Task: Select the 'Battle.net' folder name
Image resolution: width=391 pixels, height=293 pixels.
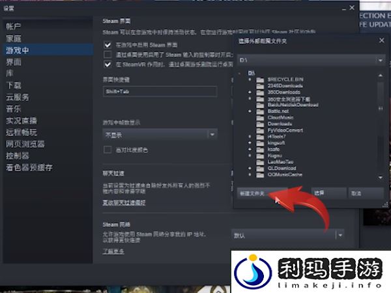Action: (x=278, y=111)
